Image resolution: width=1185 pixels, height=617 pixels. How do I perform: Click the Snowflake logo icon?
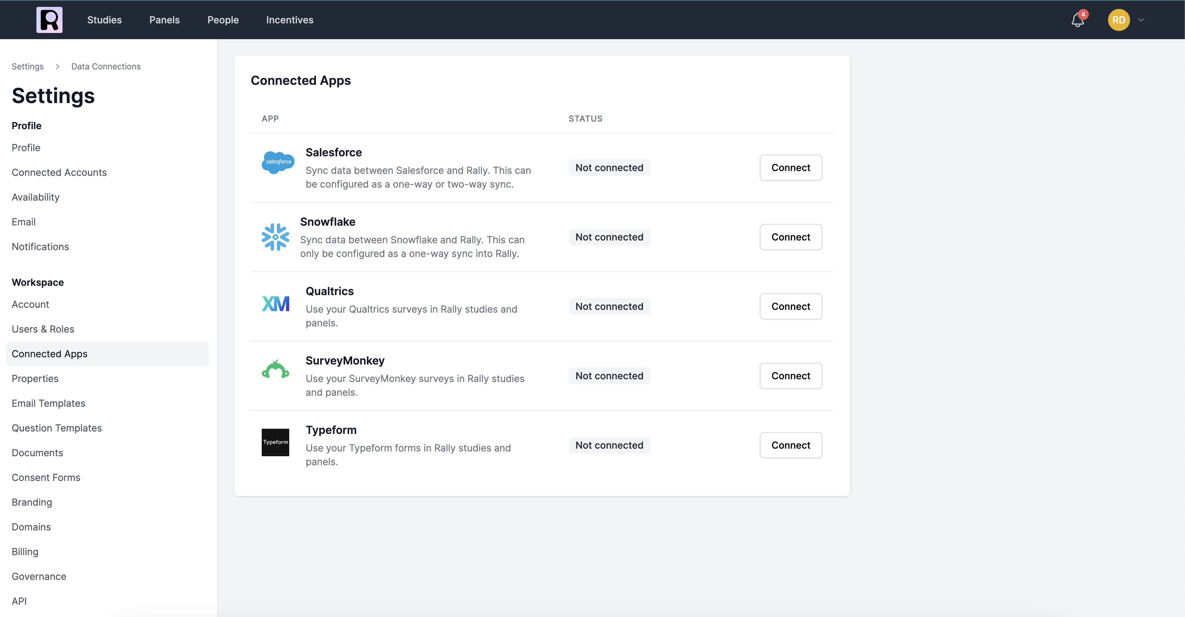[275, 237]
